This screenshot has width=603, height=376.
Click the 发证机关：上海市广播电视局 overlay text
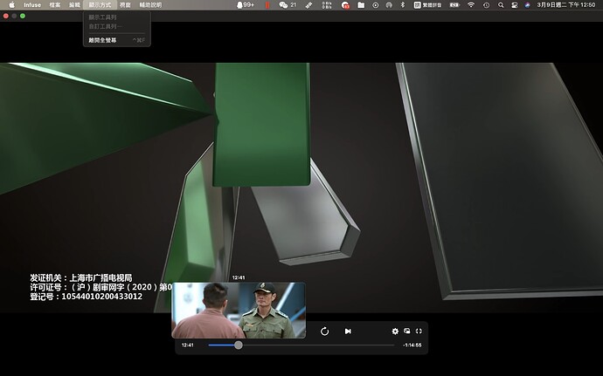81,277
